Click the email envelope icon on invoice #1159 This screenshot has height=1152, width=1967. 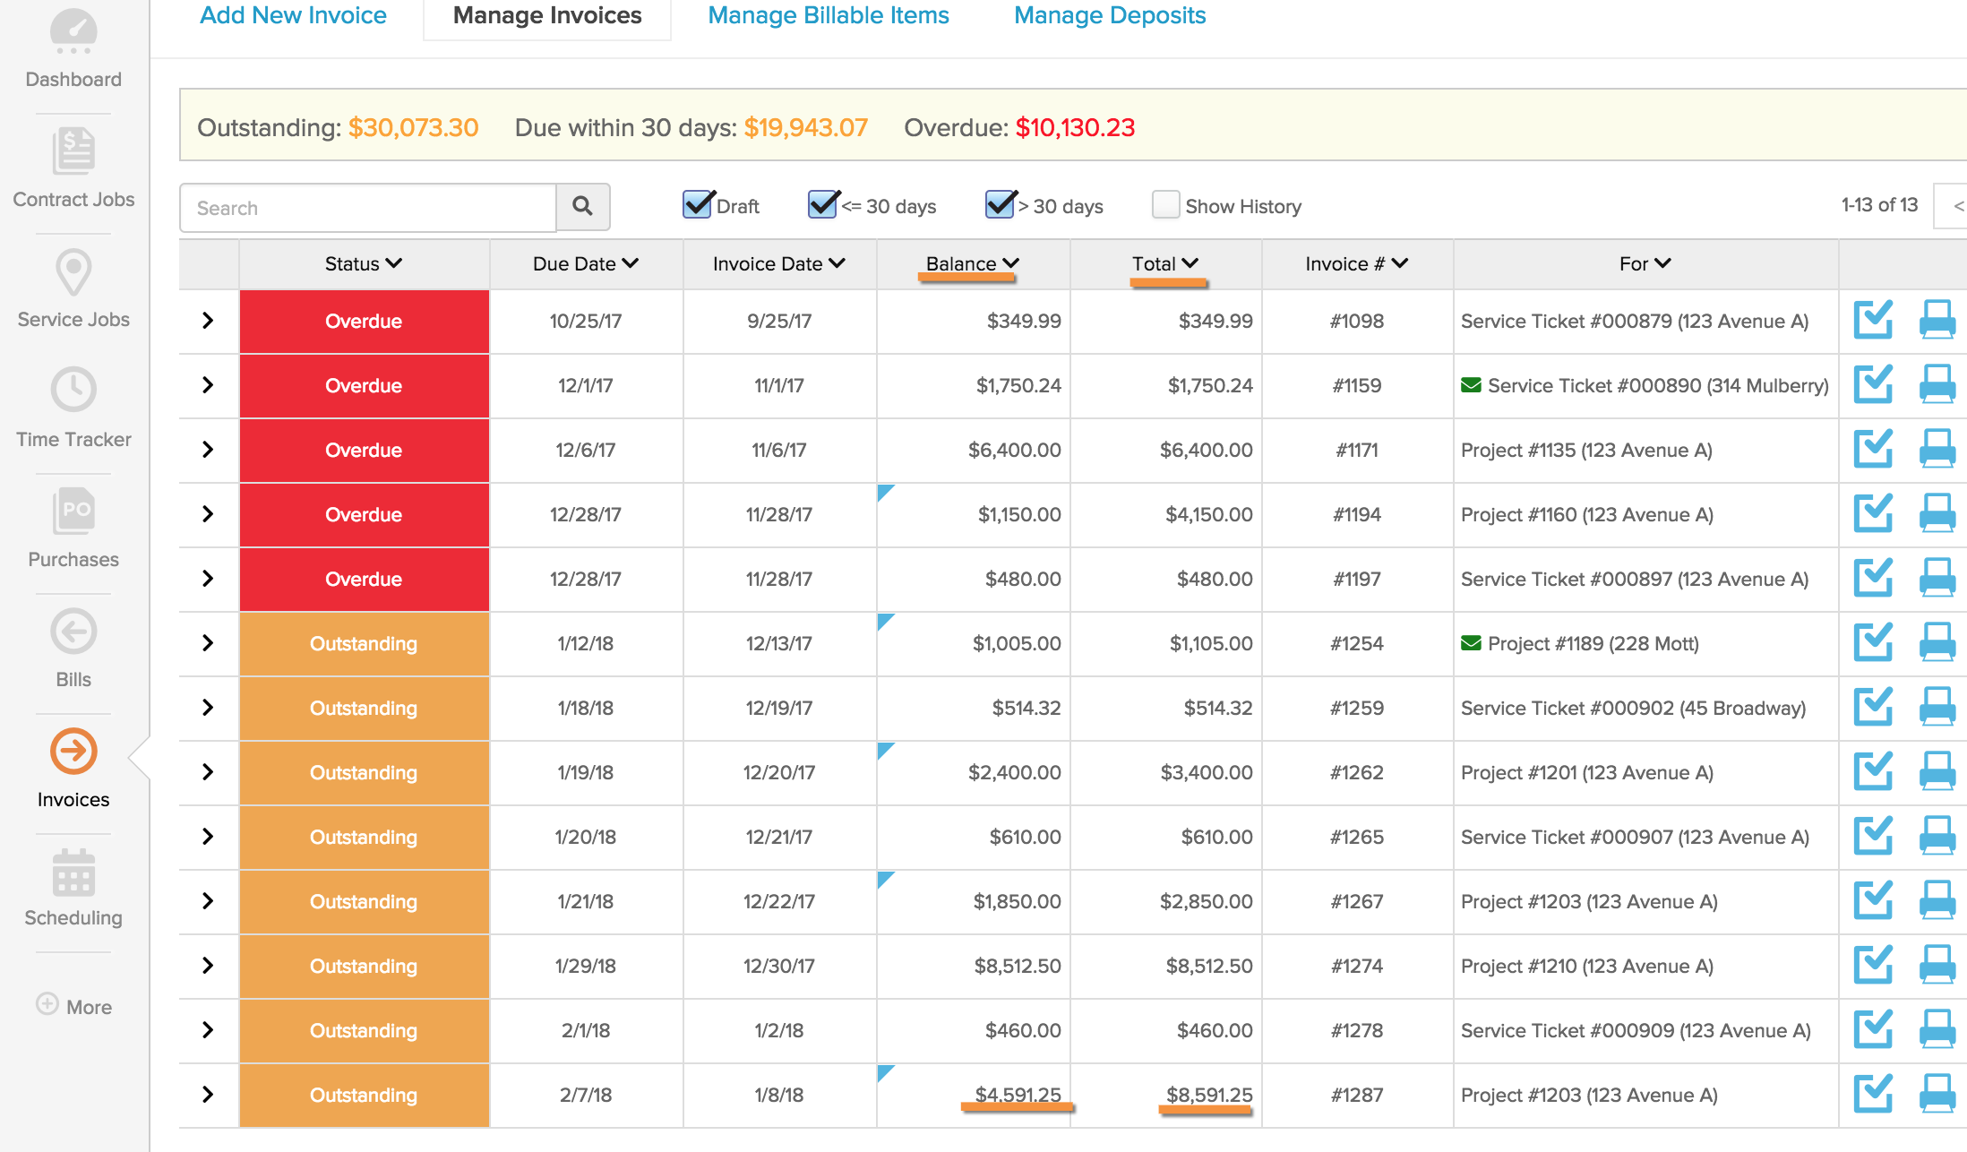pyautogui.click(x=1471, y=385)
